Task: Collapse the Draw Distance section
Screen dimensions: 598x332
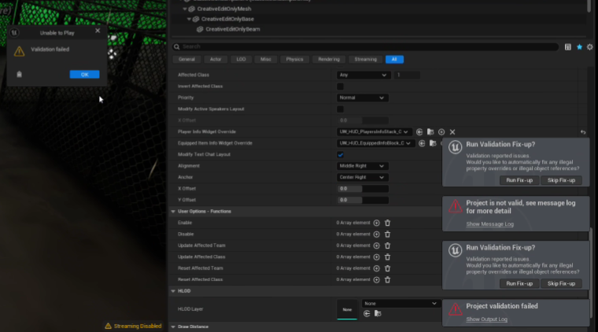Action: point(173,327)
